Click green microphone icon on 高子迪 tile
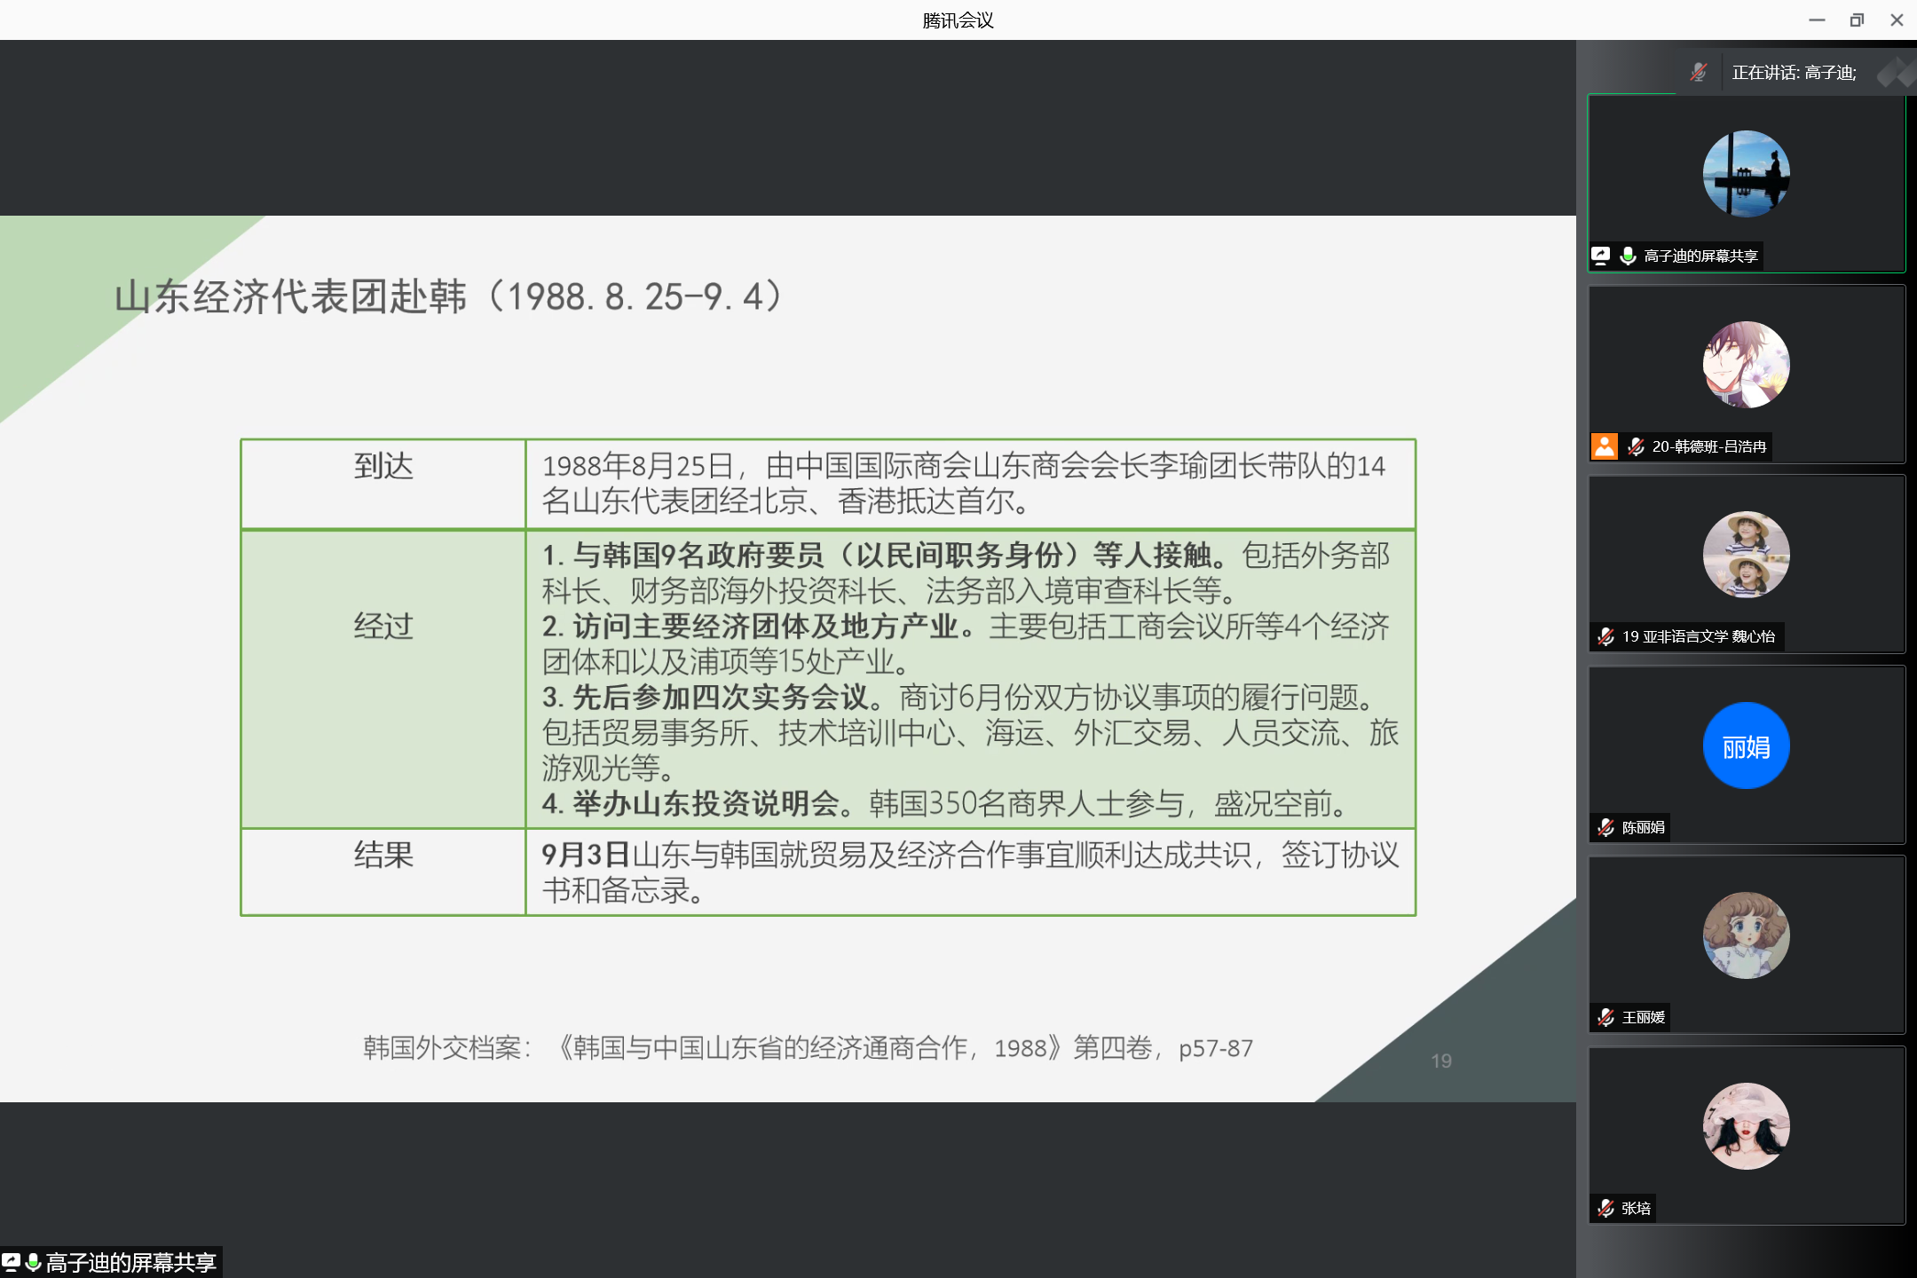 coord(1628,256)
